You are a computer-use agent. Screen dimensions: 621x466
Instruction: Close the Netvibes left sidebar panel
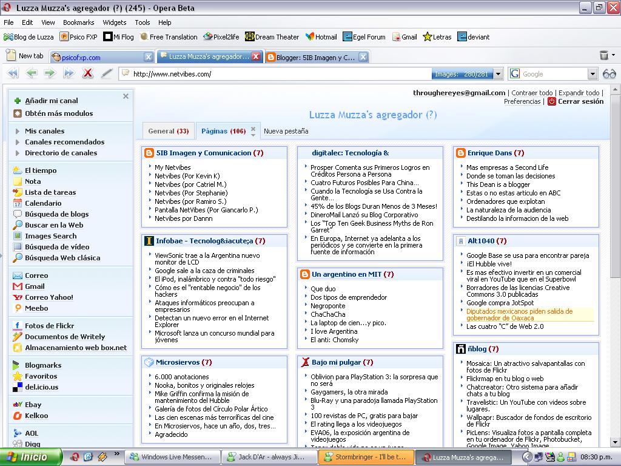tap(126, 96)
